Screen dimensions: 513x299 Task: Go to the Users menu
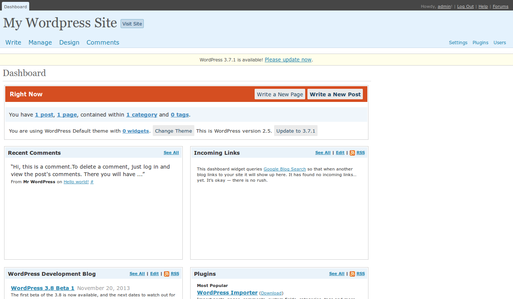pos(500,43)
